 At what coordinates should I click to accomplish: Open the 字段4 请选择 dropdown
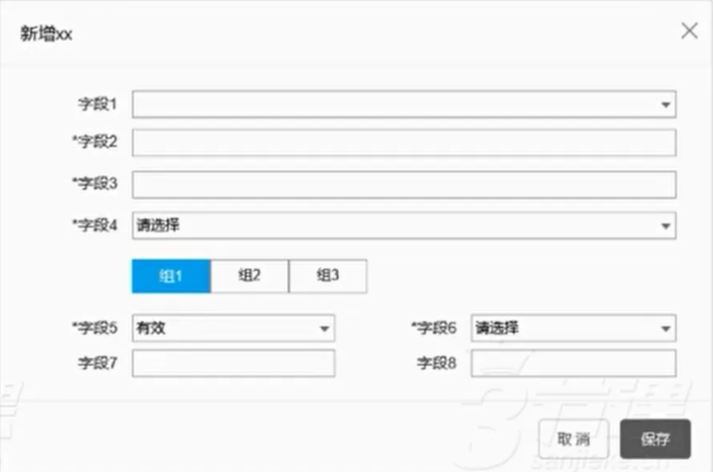pos(404,226)
